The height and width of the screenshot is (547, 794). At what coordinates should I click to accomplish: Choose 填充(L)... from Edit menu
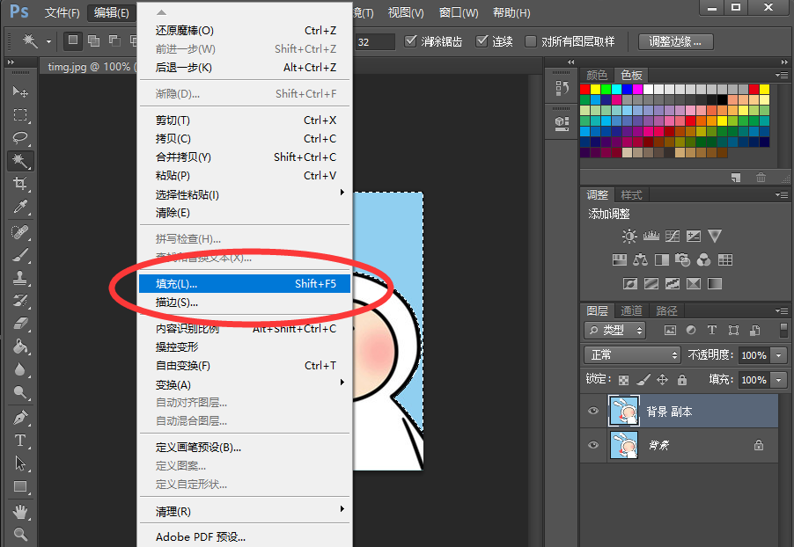click(x=245, y=284)
